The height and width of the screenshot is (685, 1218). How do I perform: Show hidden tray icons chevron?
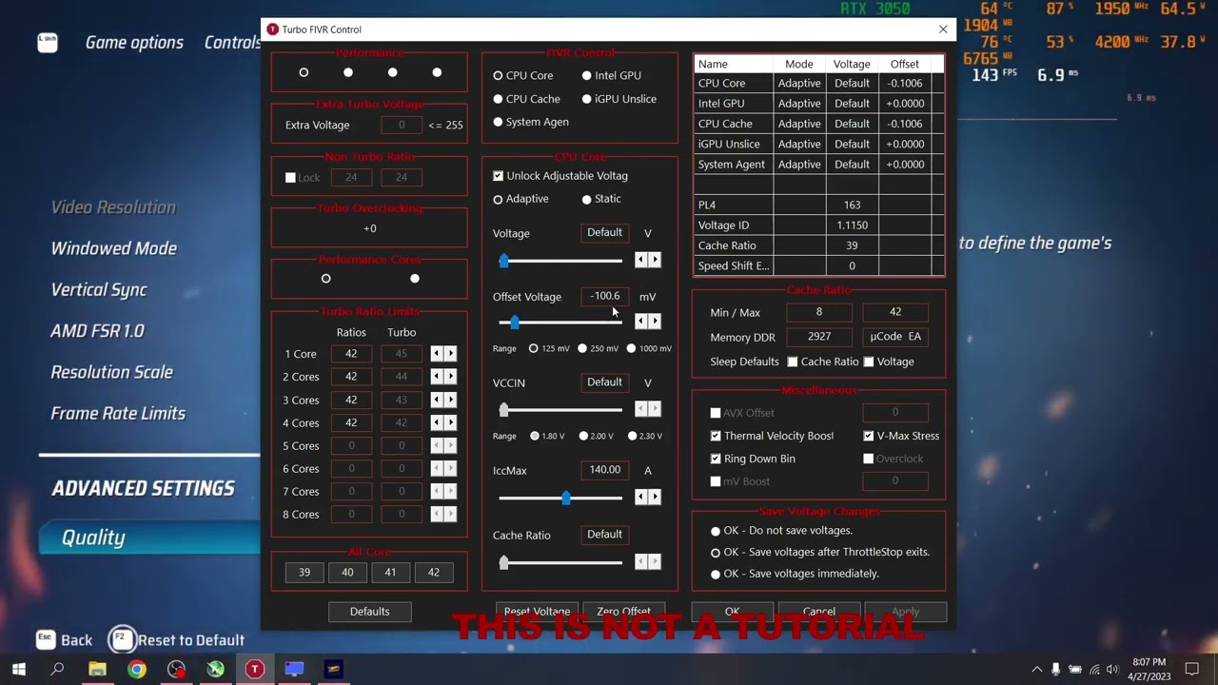point(1036,670)
